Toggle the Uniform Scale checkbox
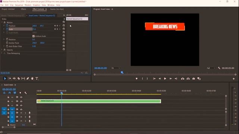The width and height of the screenshot is (239, 134). click(34, 36)
